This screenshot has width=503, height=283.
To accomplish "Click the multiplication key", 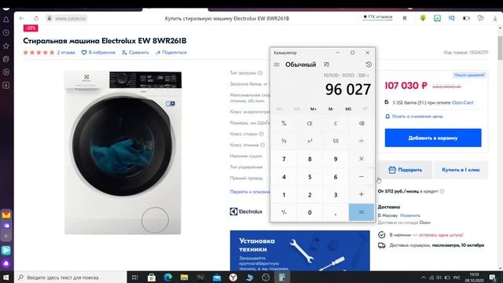I will coord(362,159).
